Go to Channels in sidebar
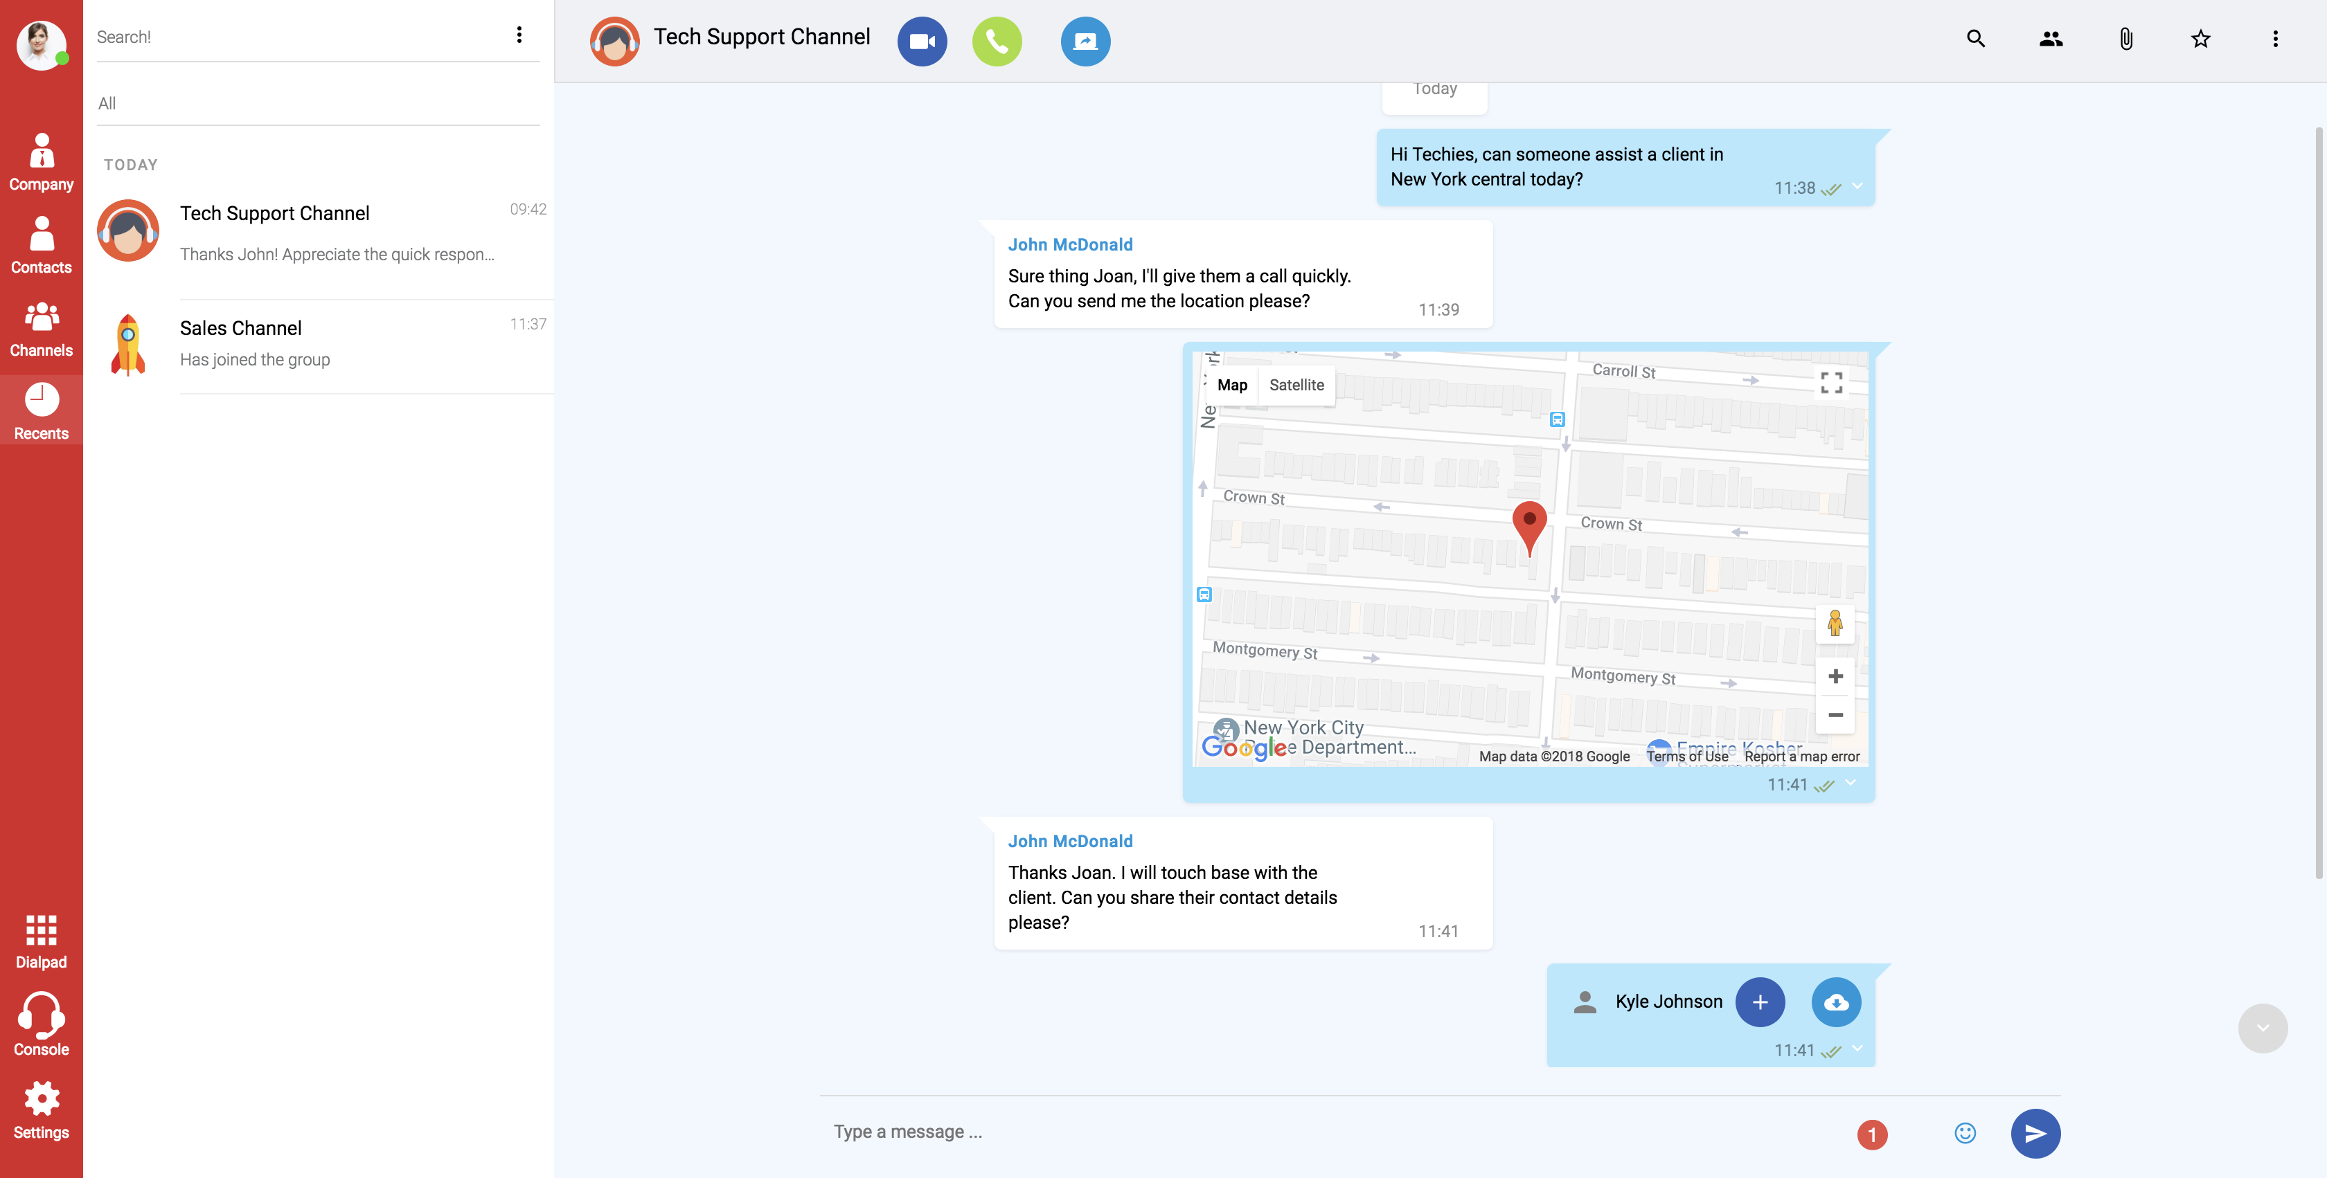The image size is (2327, 1178). (42, 329)
